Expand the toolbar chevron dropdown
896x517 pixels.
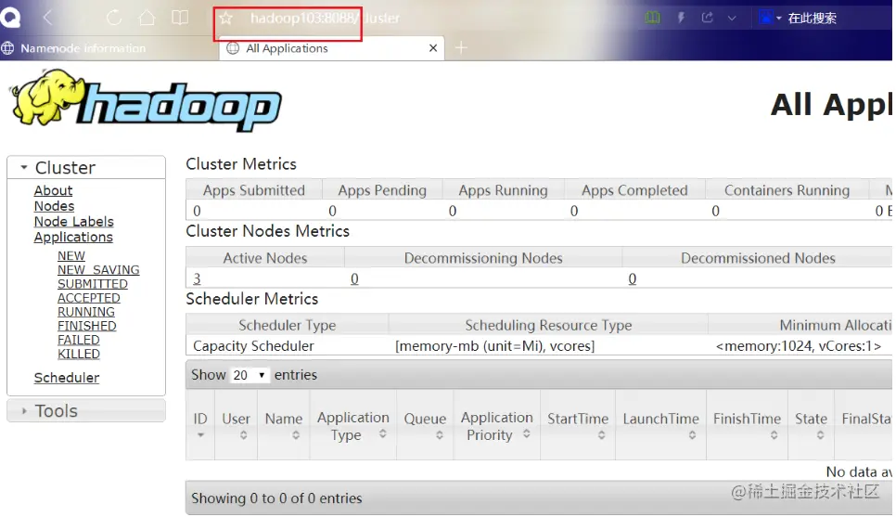pyautogui.click(x=732, y=19)
